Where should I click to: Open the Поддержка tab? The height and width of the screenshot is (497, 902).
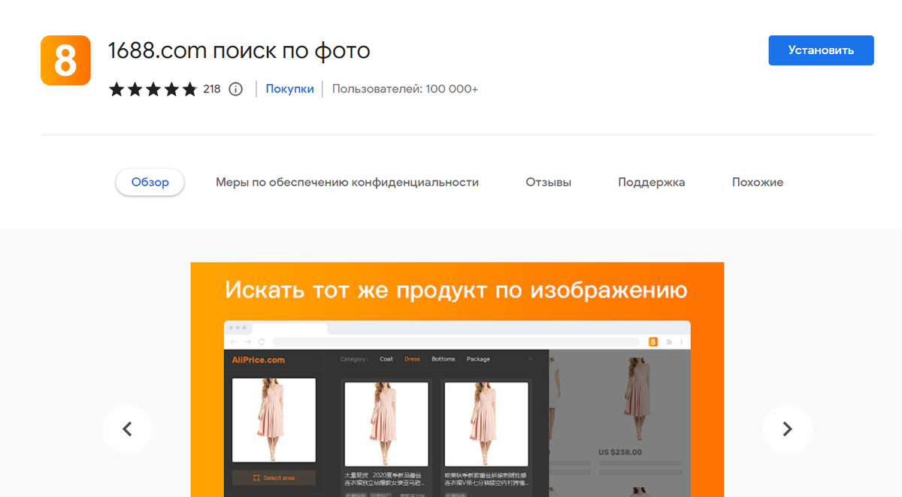tap(652, 182)
